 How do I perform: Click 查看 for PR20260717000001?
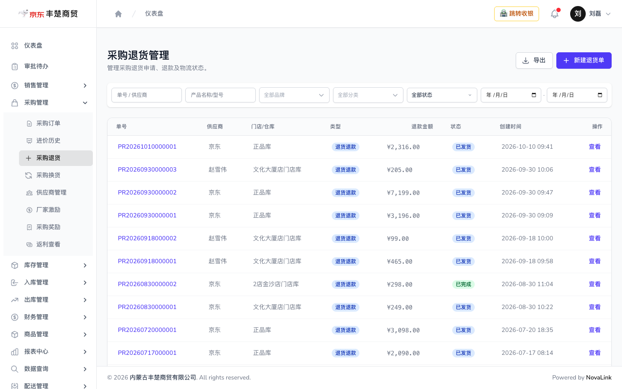(x=595, y=353)
